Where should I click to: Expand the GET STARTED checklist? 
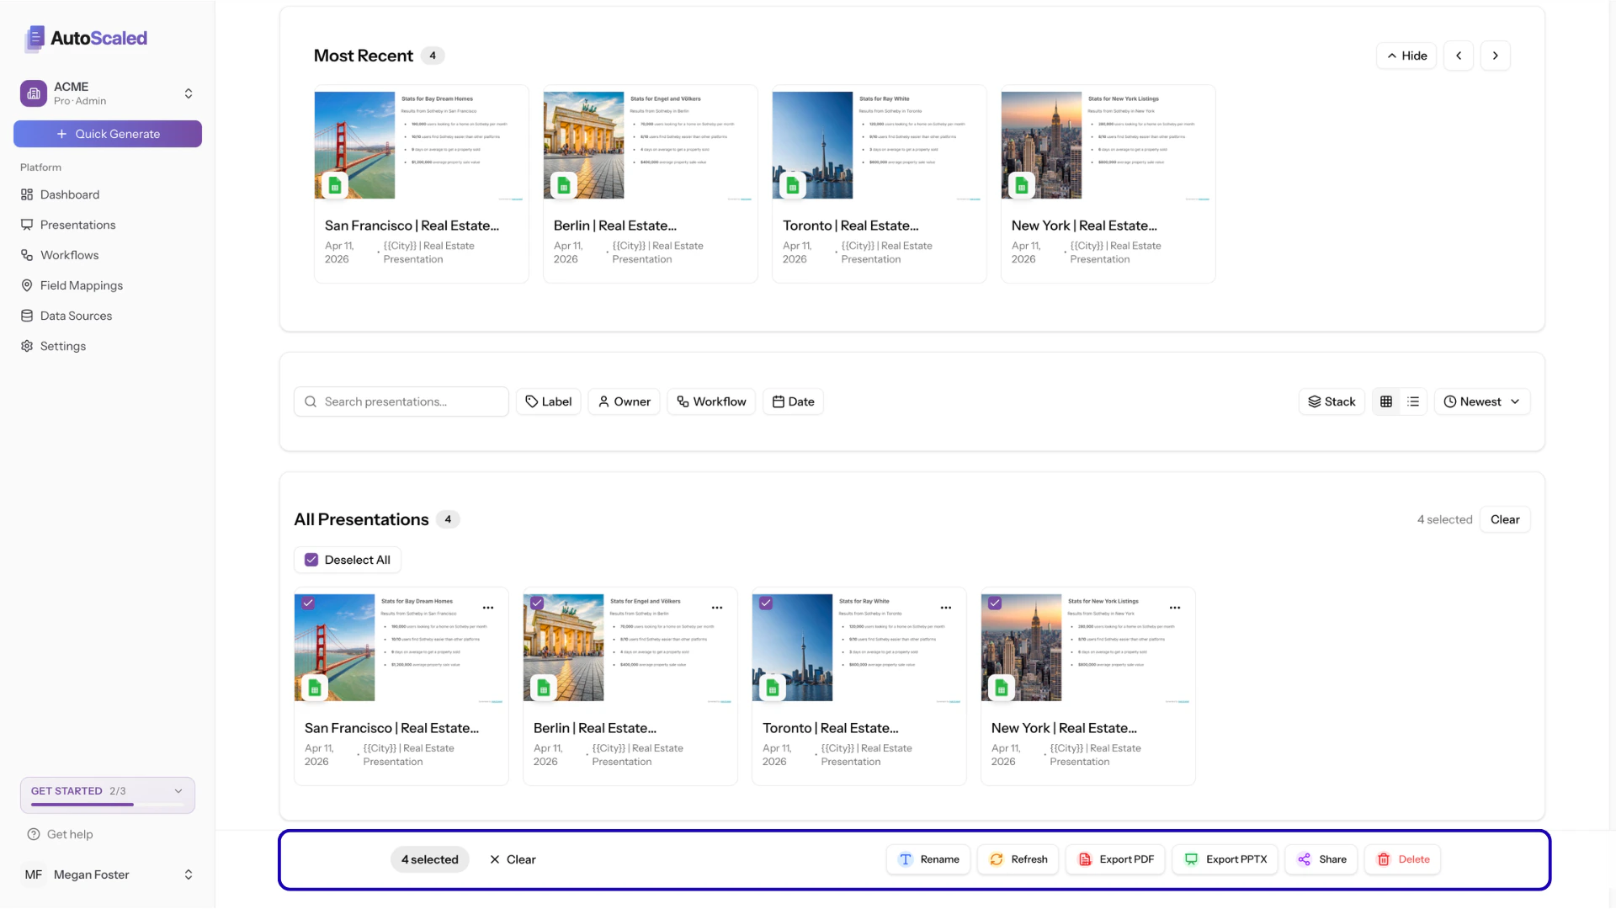(x=178, y=791)
